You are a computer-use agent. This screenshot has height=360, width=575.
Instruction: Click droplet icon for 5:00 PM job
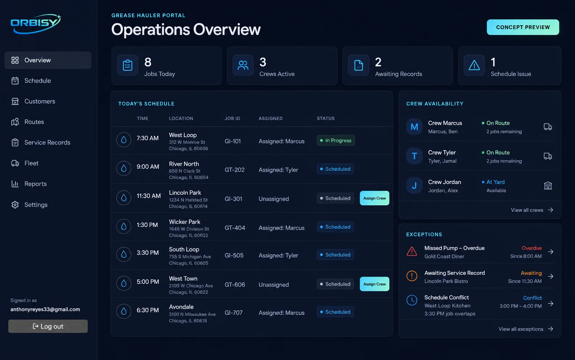pyautogui.click(x=124, y=283)
